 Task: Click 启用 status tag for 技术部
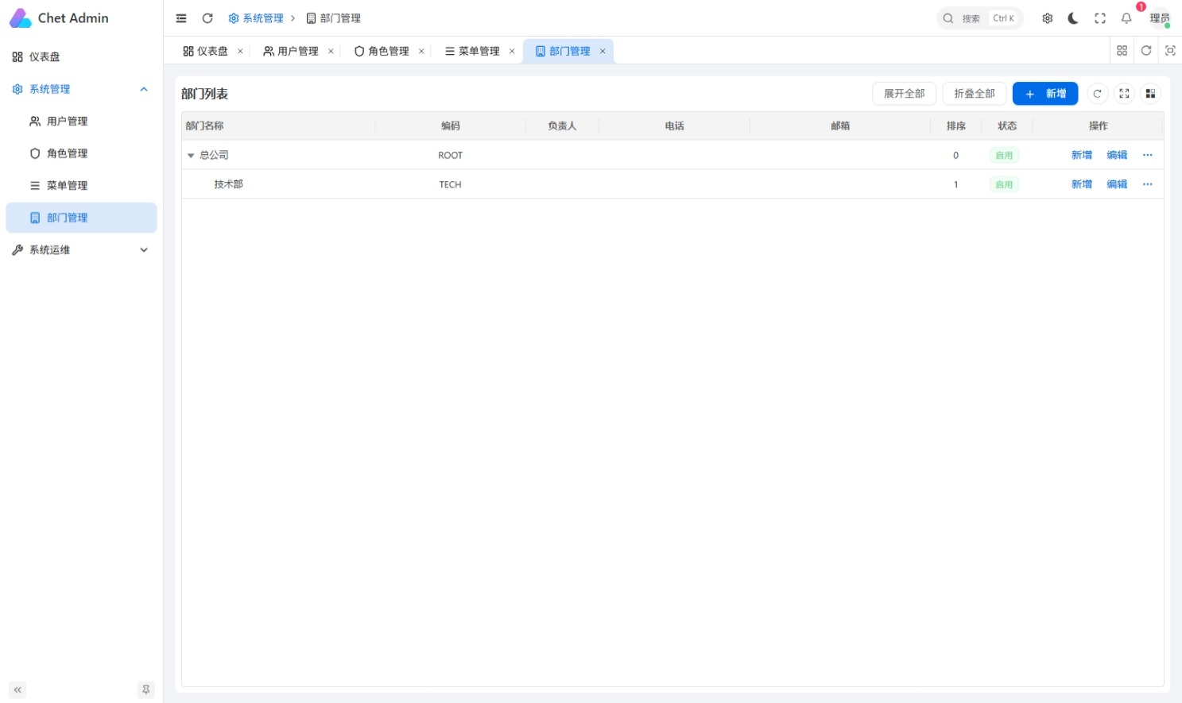(1005, 184)
